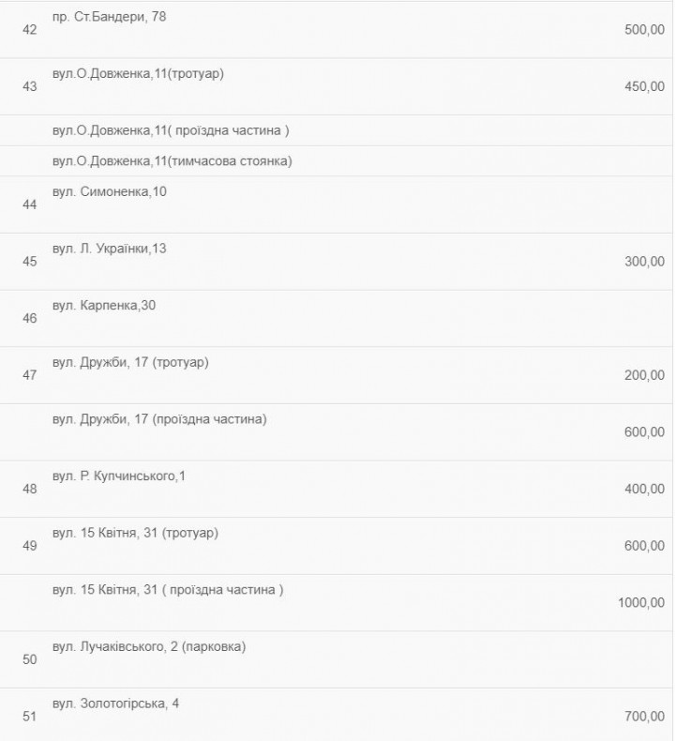Image resolution: width=675 pixels, height=741 pixels.
Task: Click row number 43
Action: [x=29, y=86]
